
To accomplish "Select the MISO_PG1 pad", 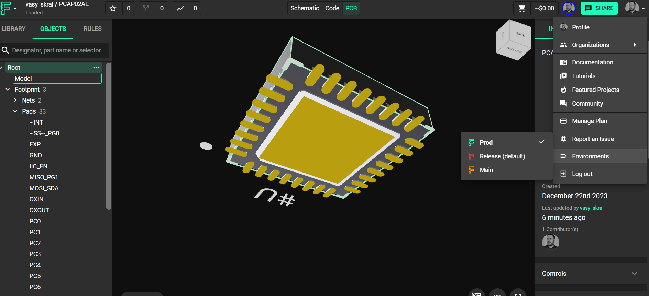I will click(44, 177).
